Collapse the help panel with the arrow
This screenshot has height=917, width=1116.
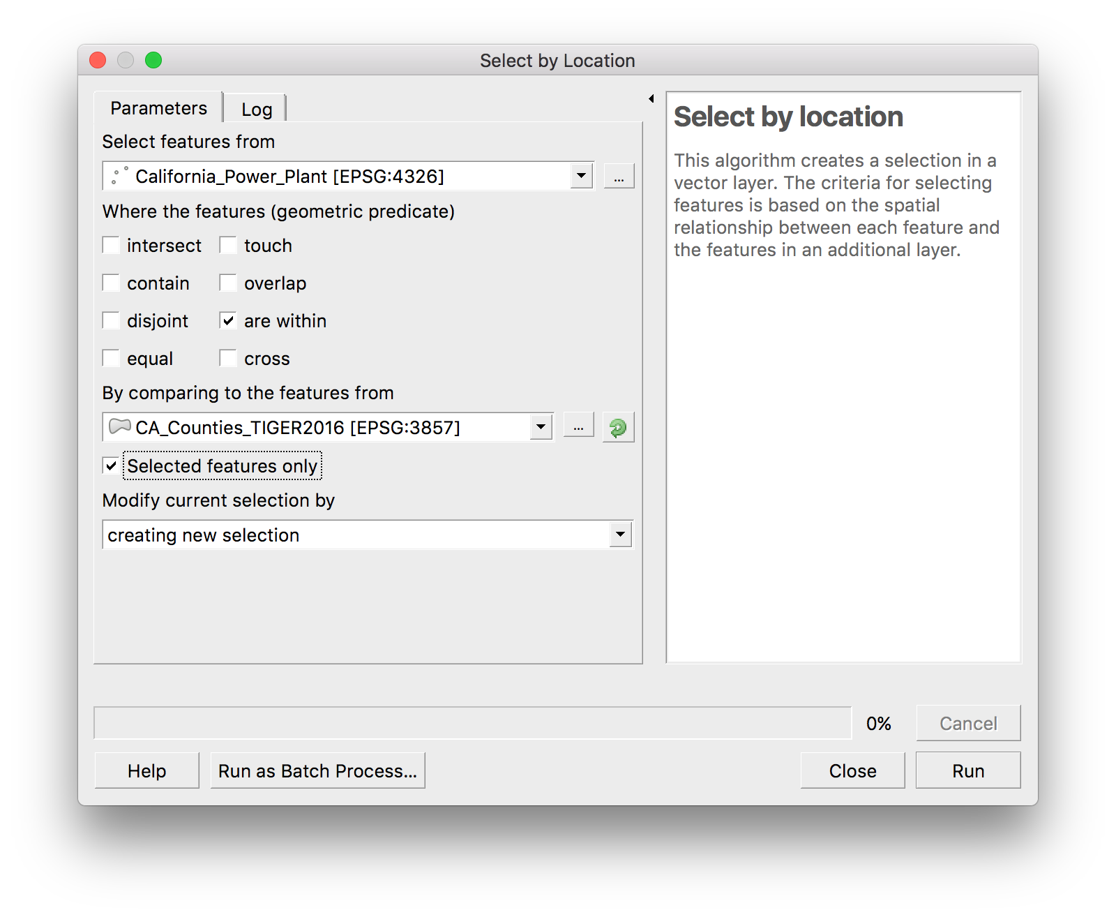651,99
